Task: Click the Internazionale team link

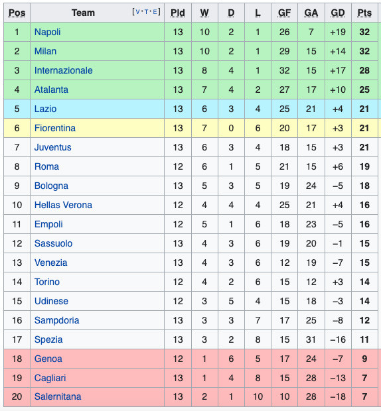Action: tap(64, 70)
